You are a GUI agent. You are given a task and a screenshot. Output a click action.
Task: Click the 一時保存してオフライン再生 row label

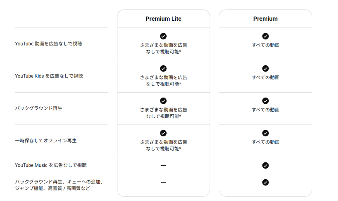point(46,140)
